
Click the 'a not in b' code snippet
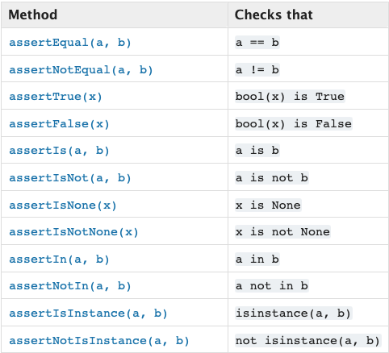coord(272,285)
